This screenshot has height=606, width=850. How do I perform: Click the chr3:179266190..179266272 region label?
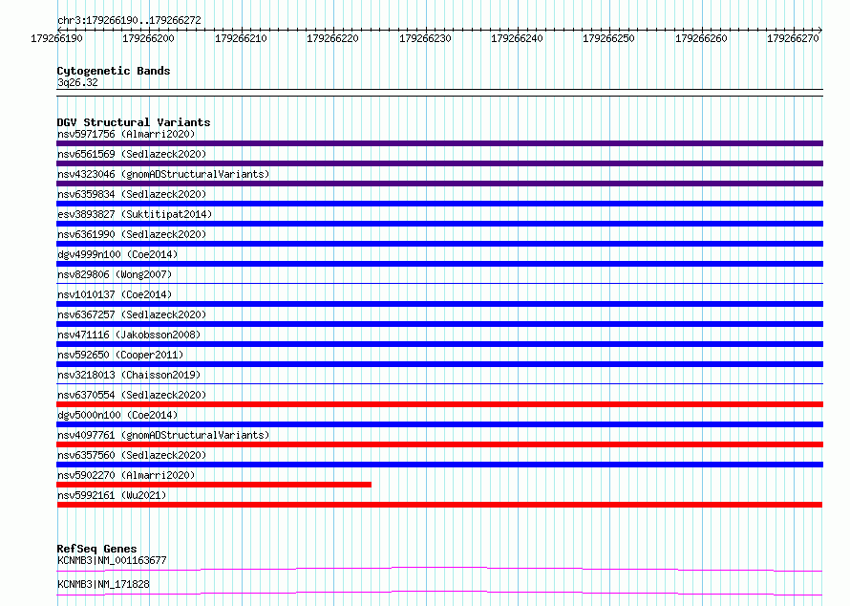click(129, 20)
